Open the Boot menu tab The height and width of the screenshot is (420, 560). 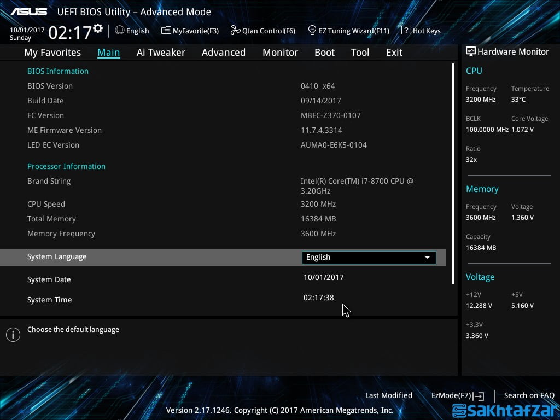point(324,52)
